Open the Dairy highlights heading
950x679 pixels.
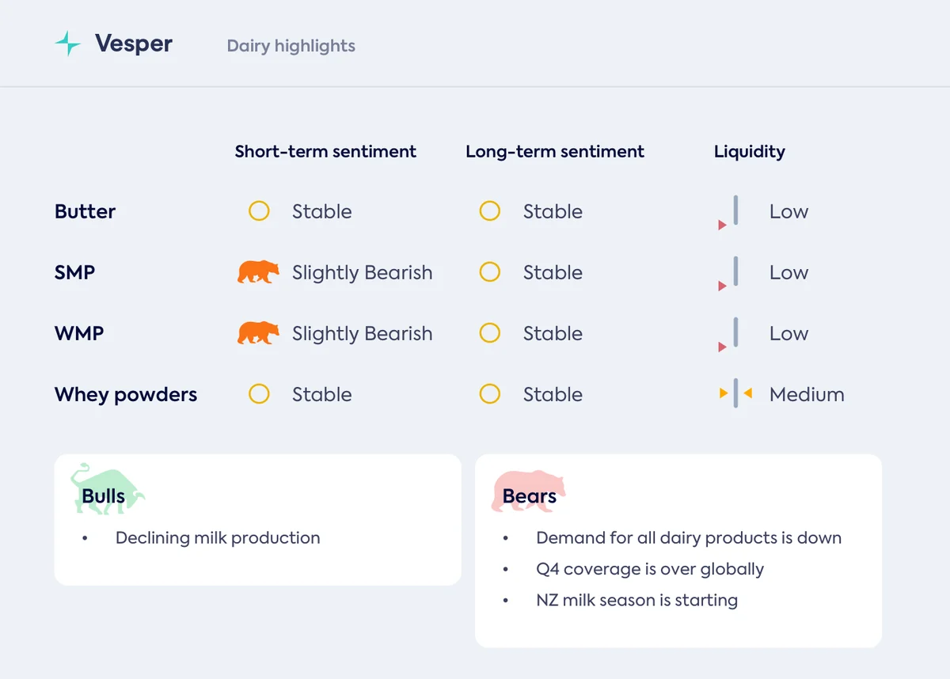coord(291,46)
